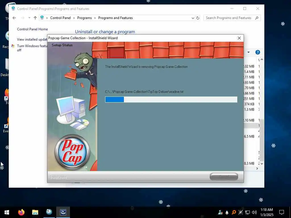Click the water drop tray icon
This screenshot has height=218, width=291.
point(227,212)
